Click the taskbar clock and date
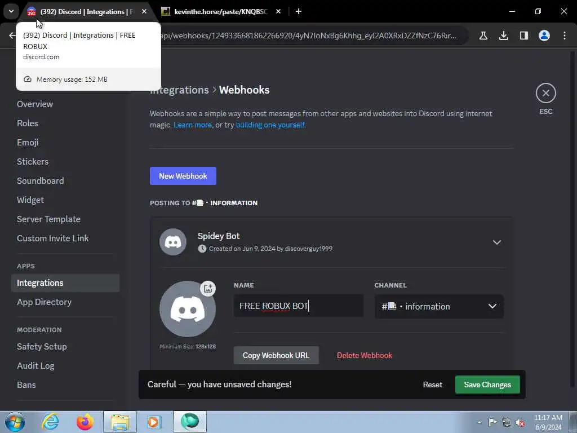The height and width of the screenshot is (433, 577). [548, 422]
